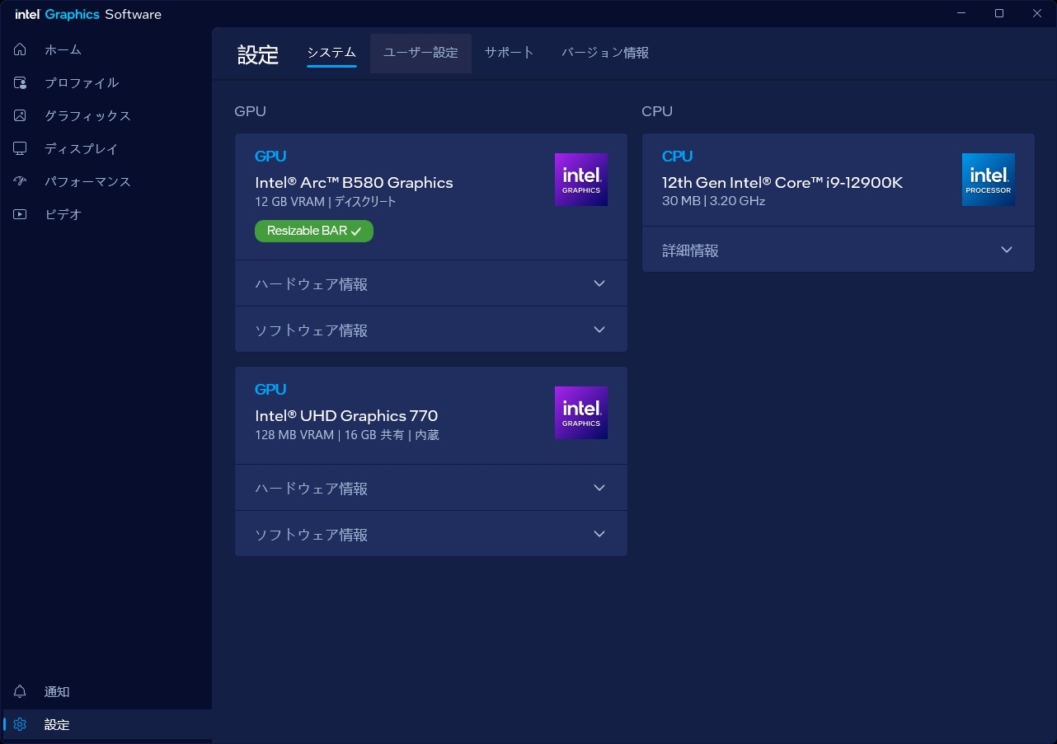Click the 設定 gear icon
The width and height of the screenshot is (1057, 744).
coord(21,724)
